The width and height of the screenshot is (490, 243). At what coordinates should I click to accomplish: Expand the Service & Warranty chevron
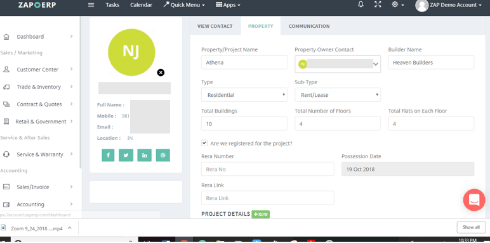pos(71,154)
